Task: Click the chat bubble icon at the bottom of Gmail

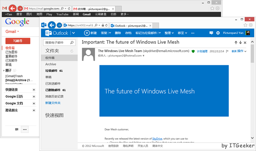Action: click(x=17, y=129)
